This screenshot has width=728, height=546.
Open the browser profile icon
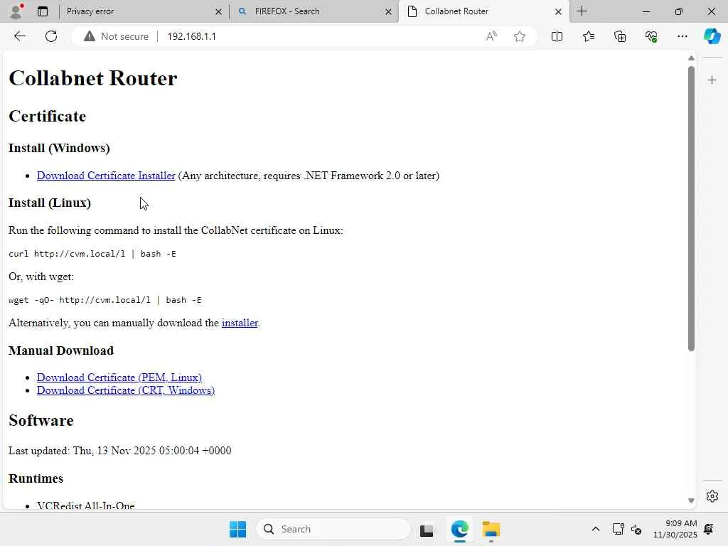coord(16,11)
